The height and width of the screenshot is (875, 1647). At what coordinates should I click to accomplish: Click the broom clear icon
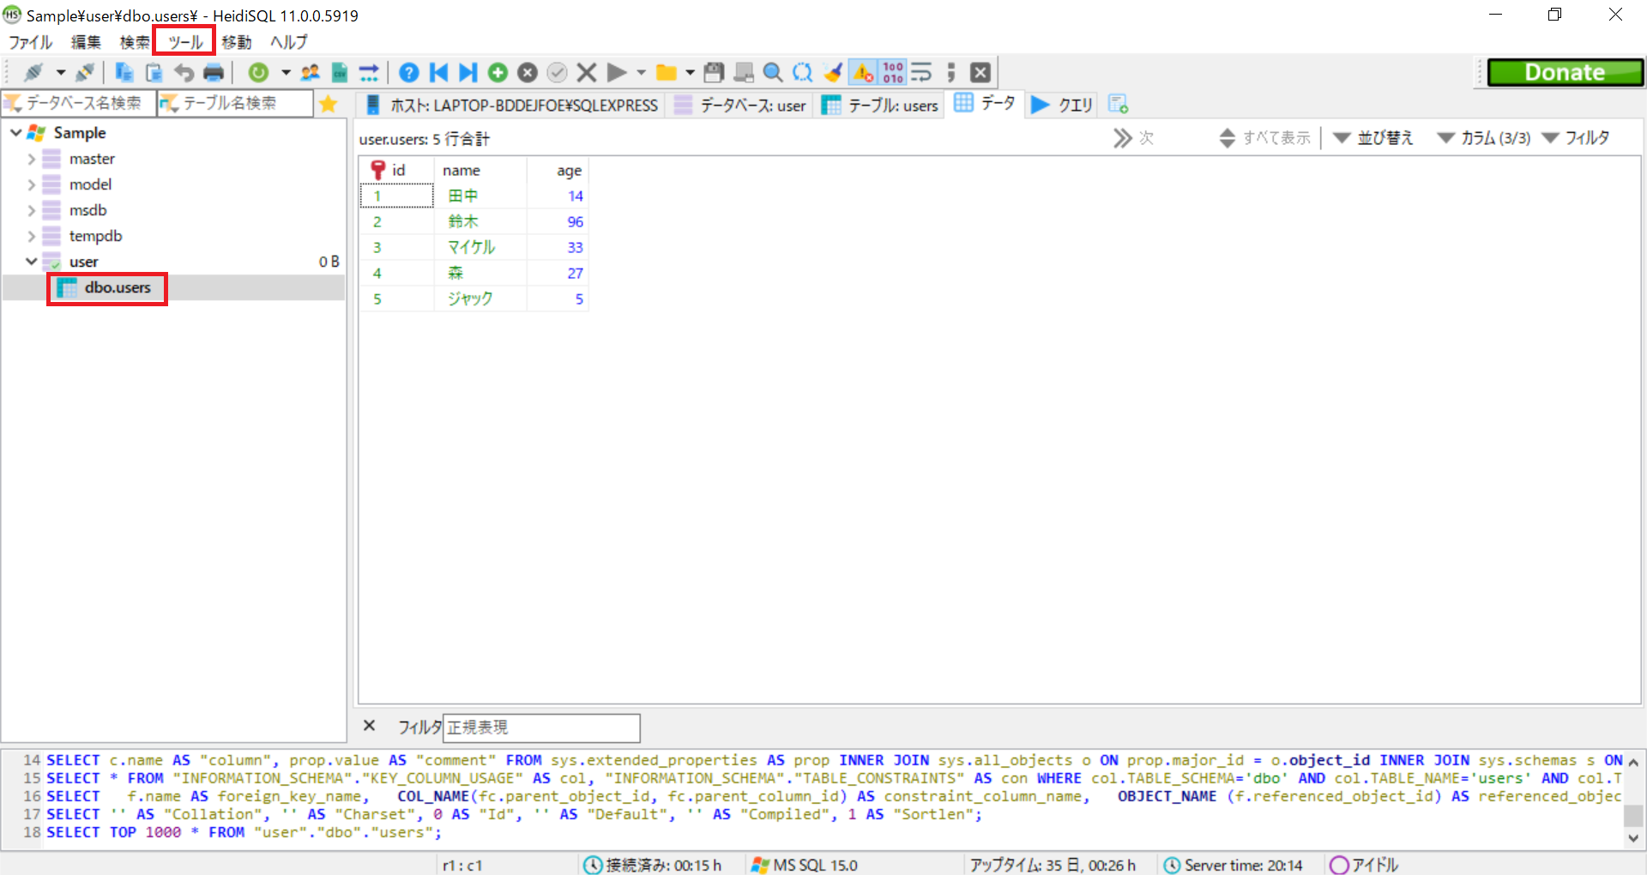(832, 73)
